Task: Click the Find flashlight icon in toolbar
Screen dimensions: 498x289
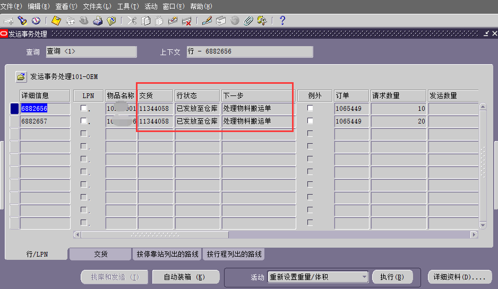Action: (x=22, y=21)
